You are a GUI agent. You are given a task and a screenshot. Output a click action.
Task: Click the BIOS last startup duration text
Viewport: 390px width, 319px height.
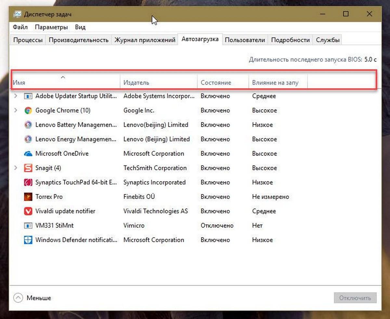pyautogui.click(x=313, y=59)
